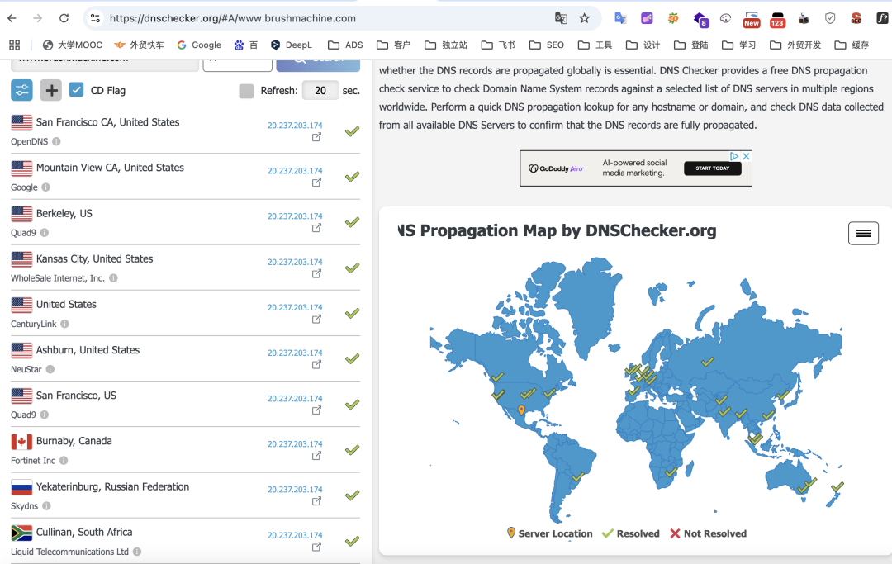Reload the page with the refresh icon
This screenshot has width=892, height=564.
64,18
